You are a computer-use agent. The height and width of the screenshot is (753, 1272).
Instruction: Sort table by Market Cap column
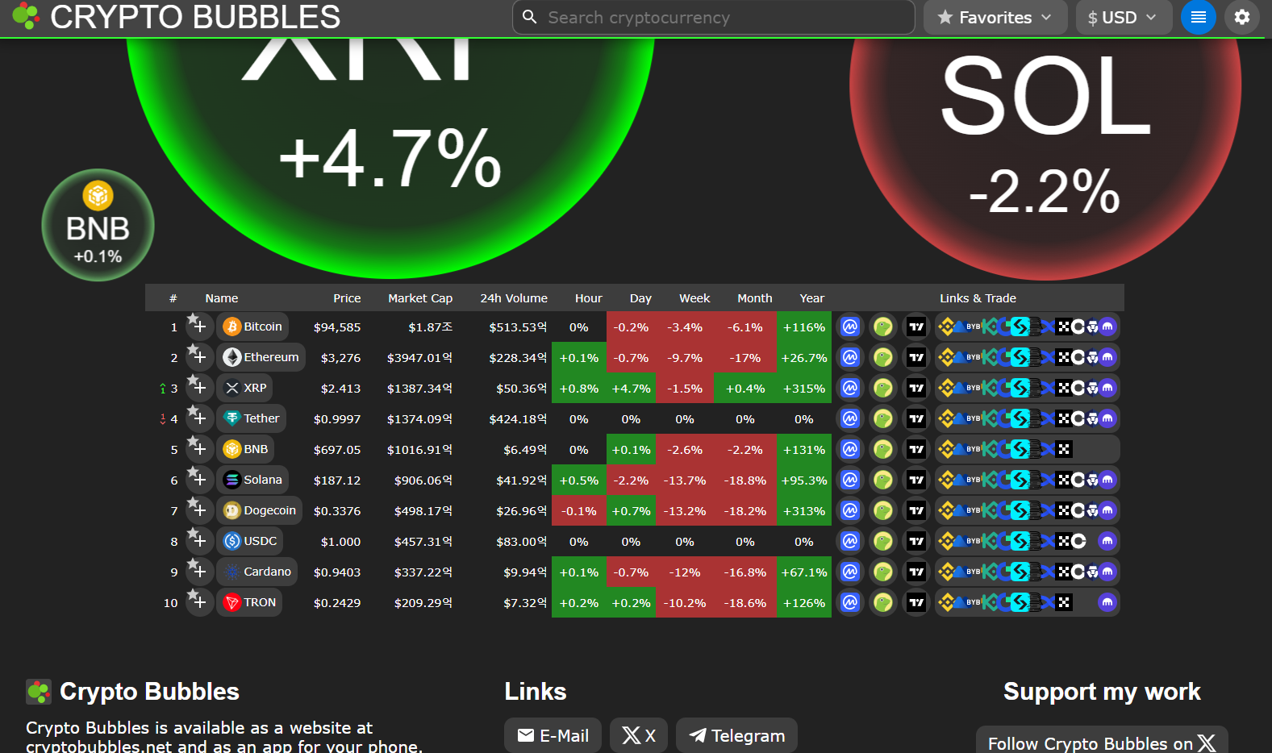(x=420, y=298)
